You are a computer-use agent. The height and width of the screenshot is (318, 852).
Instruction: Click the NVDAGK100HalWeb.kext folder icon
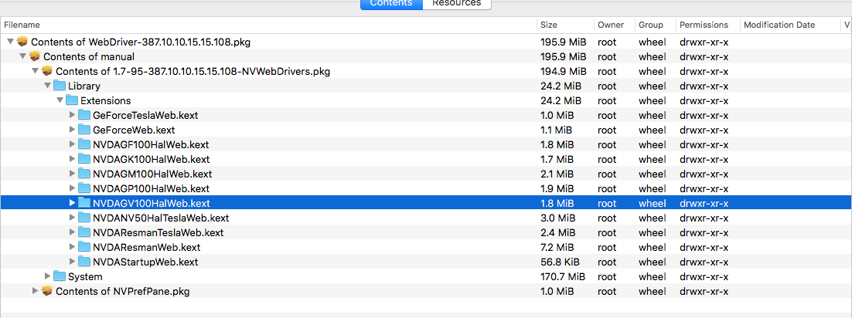84,159
